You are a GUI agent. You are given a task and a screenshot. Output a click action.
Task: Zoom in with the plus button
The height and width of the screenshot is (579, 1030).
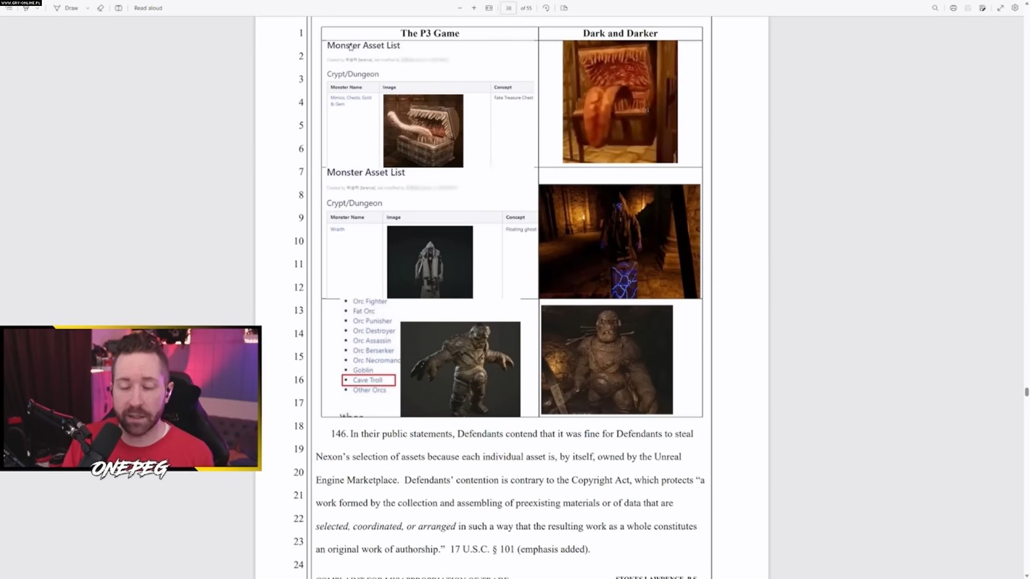(x=474, y=8)
